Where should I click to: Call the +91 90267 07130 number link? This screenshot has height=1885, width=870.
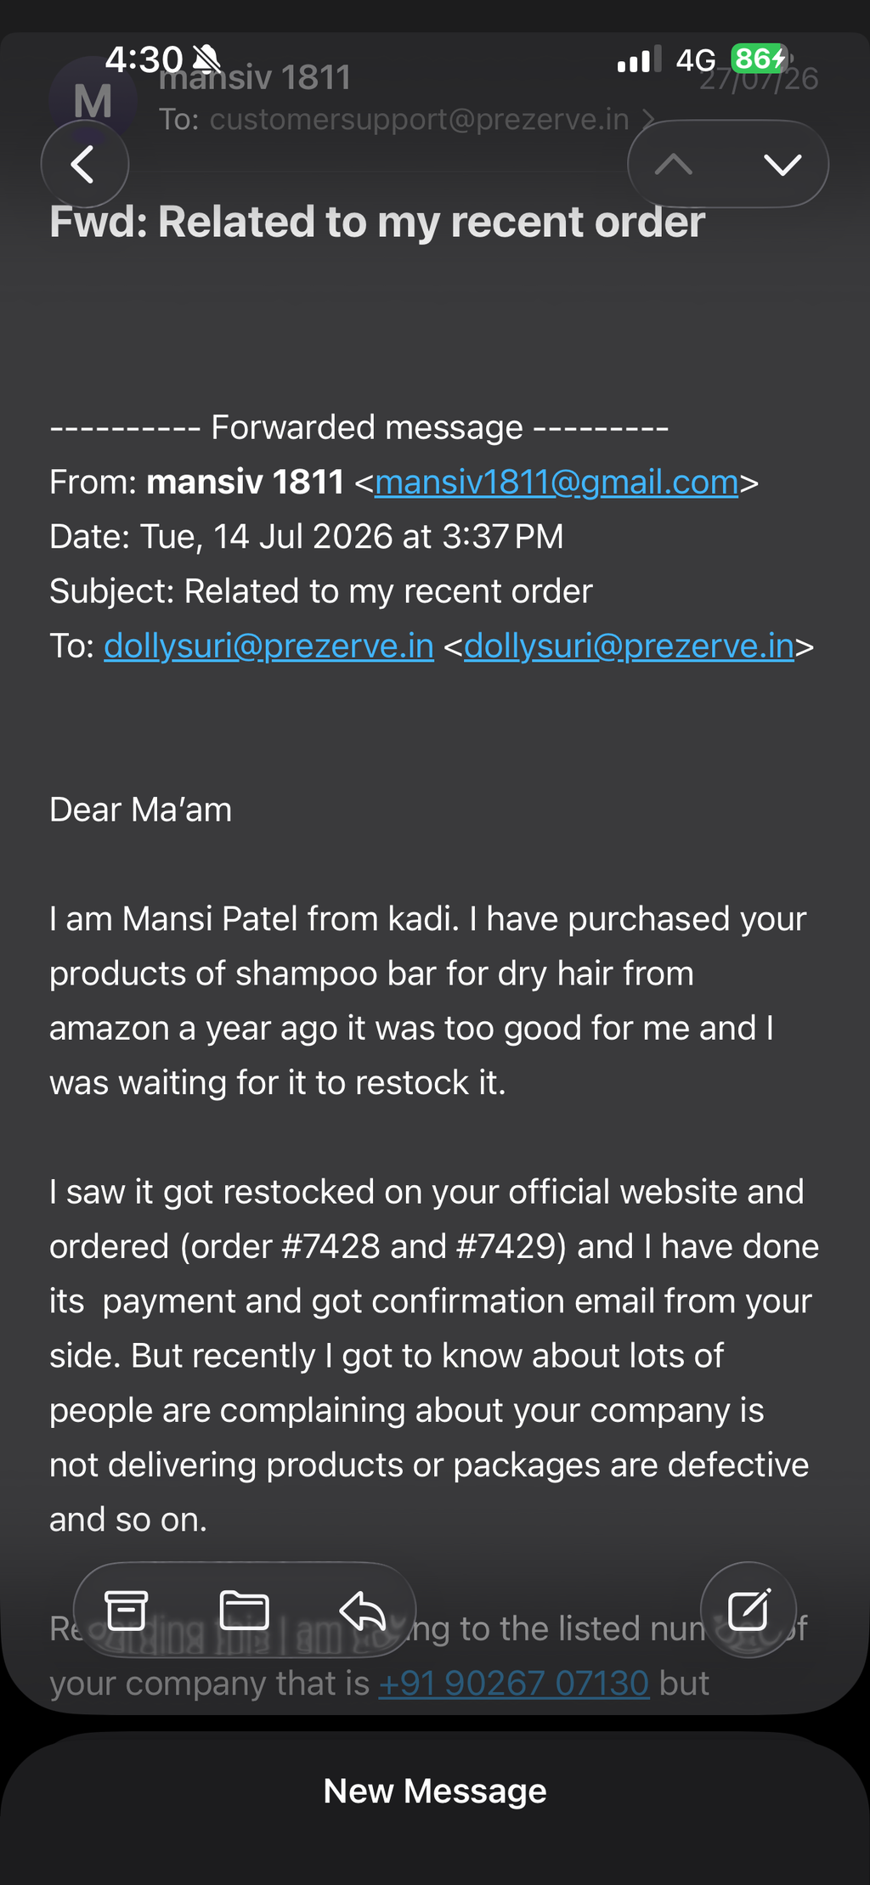pyautogui.click(x=514, y=1683)
